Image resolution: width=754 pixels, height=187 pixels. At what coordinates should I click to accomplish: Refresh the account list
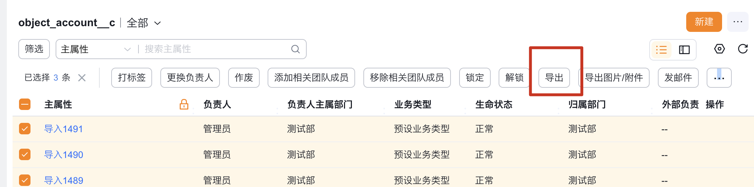pyautogui.click(x=743, y=49)
